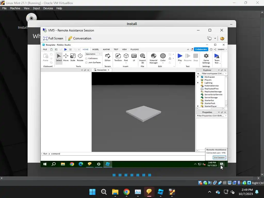
Task: Enable the Collisions checkbox
Action: 86,59
